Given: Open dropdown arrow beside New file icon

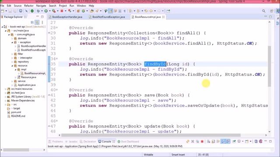Looking at the screenshot, I should [x=6, y=11].
